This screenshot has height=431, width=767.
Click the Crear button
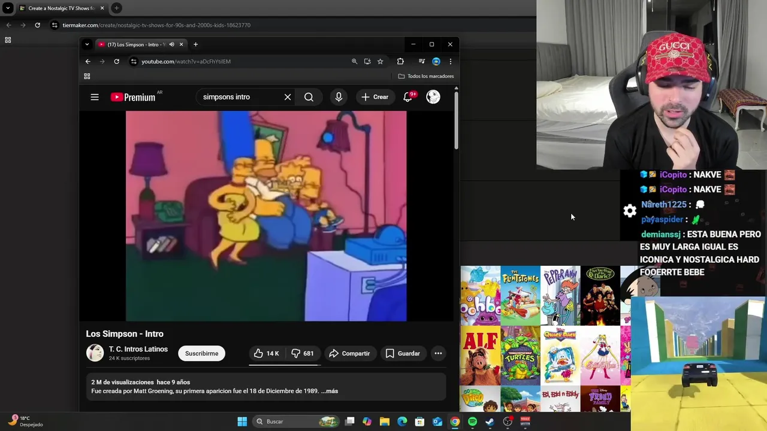(x=375, y=97)
